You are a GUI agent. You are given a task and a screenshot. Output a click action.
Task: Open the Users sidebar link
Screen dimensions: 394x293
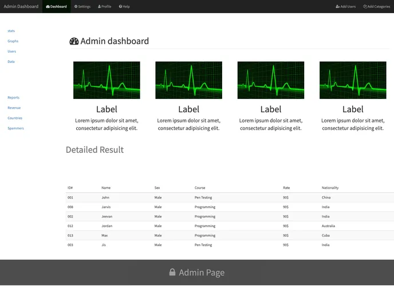12,52
